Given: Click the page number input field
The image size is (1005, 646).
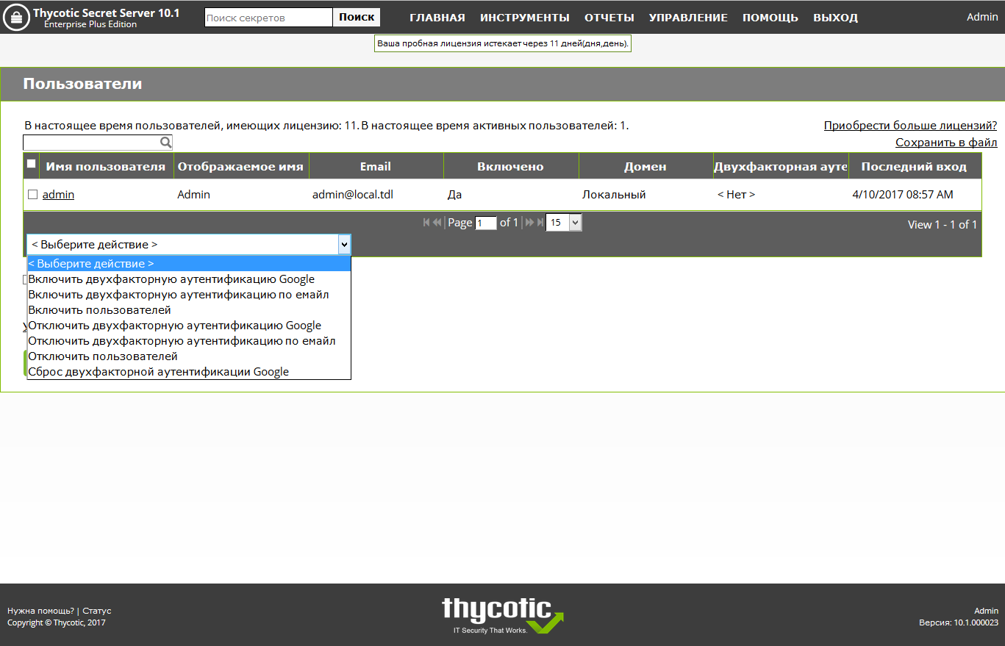Looking at the screenshot, I should pos(486,223).
